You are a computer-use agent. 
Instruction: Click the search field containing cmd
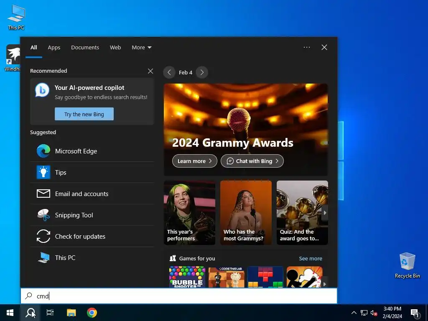pos(179,296)
